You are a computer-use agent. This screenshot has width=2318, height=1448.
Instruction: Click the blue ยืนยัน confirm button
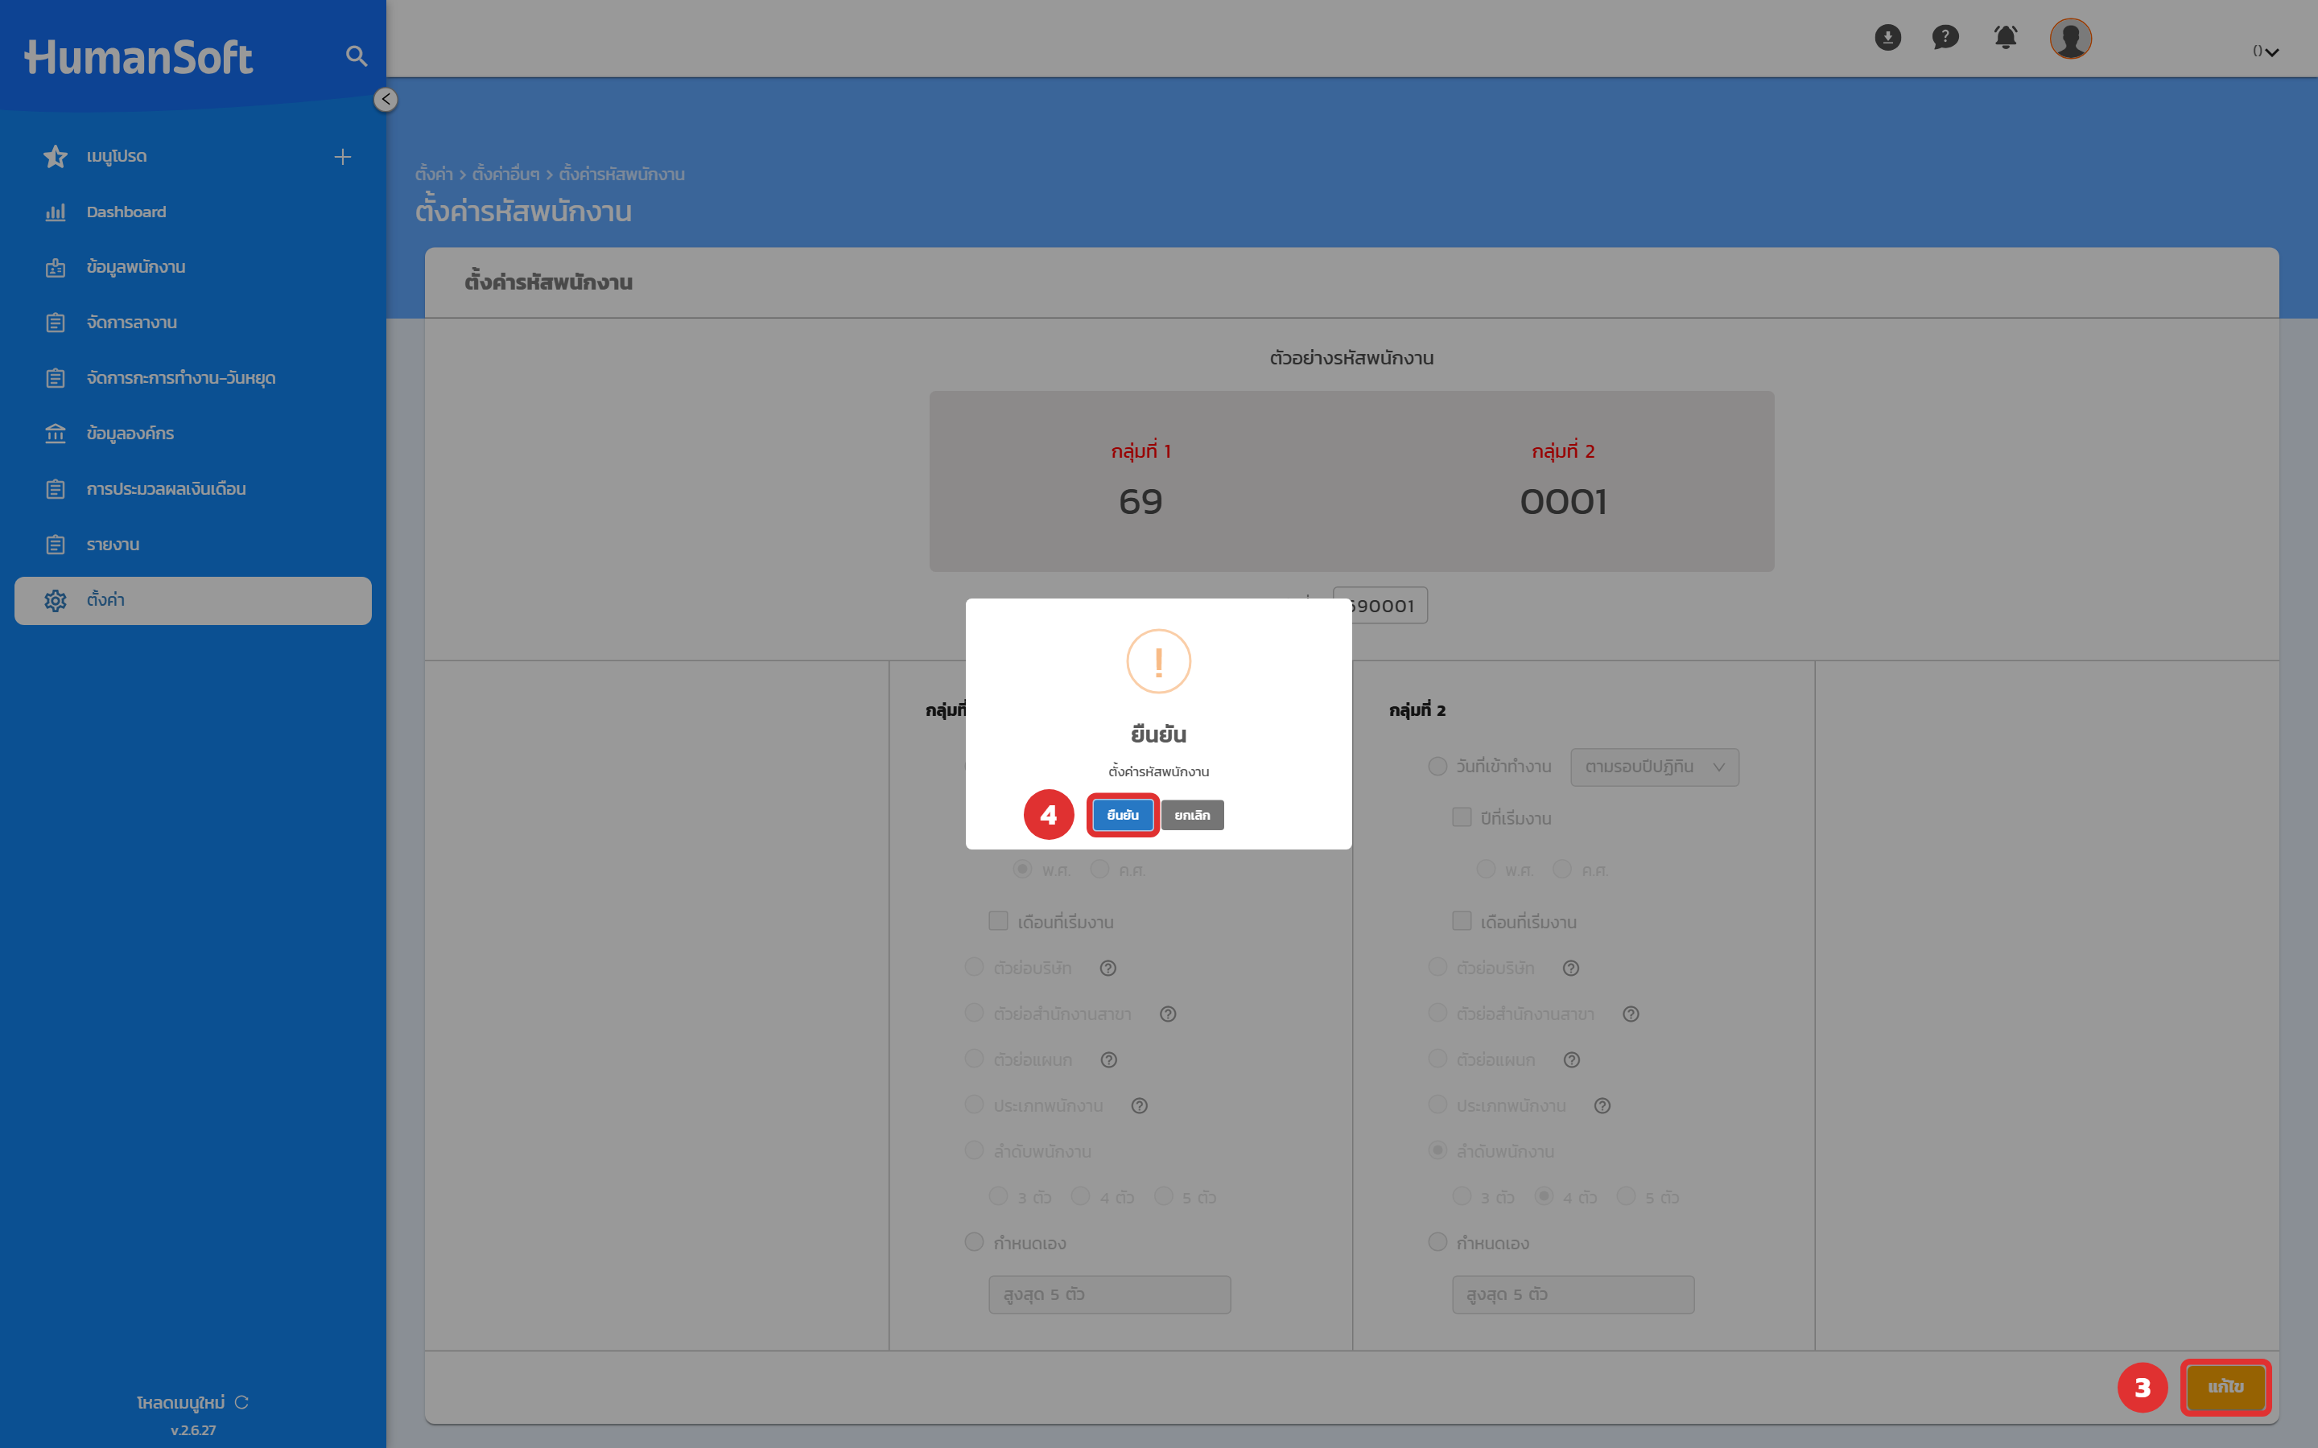coord(1123,815)
